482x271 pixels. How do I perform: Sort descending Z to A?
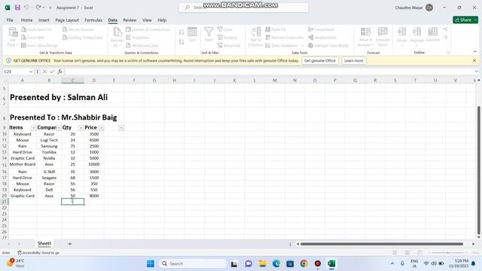182,42
